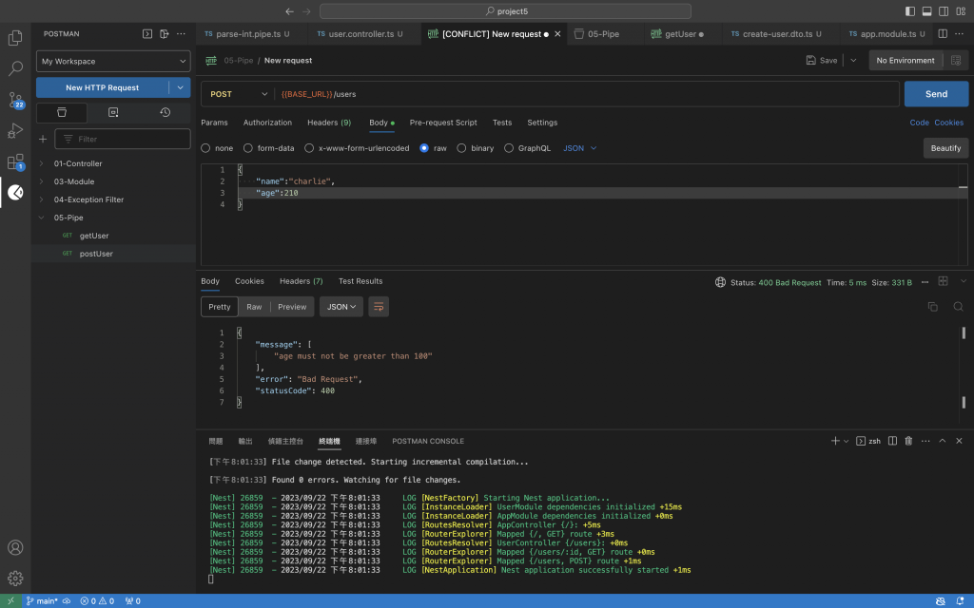This screenshot has width=974, height=608.
Task: Expand the 01-Controller collection folder
Action: pos(77,163)
